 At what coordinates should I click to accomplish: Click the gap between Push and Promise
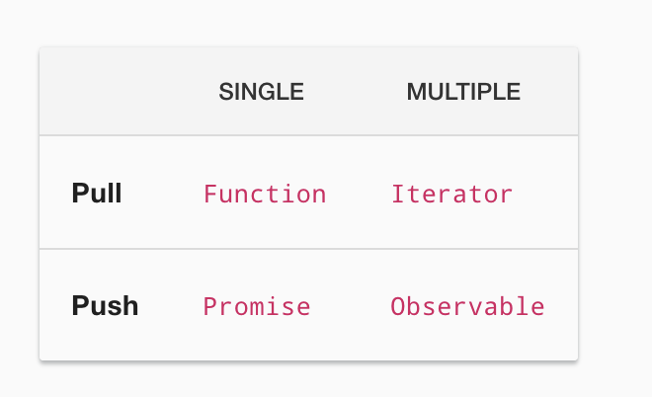(x=170, y=306)
